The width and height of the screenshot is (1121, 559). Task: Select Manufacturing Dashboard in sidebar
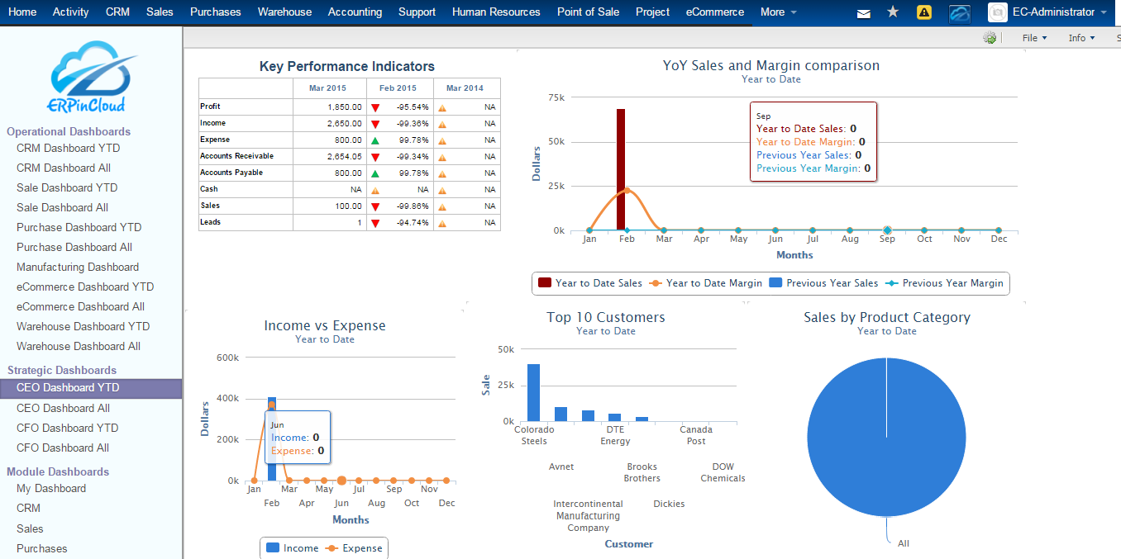coord(78,267)
